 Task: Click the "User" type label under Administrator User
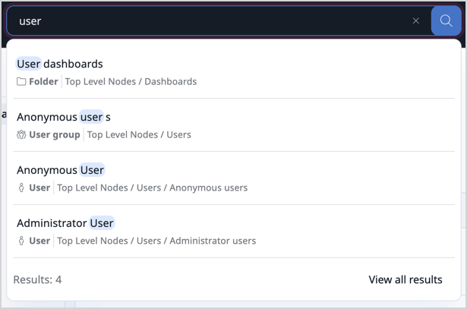(39, 241)
